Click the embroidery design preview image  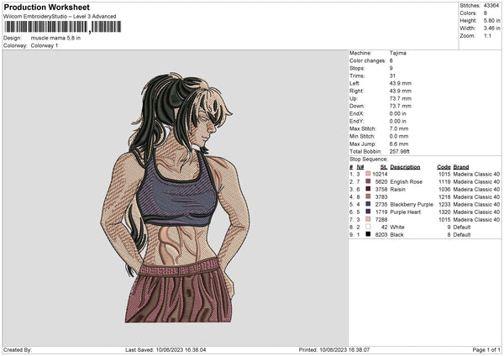pos(176,197)
